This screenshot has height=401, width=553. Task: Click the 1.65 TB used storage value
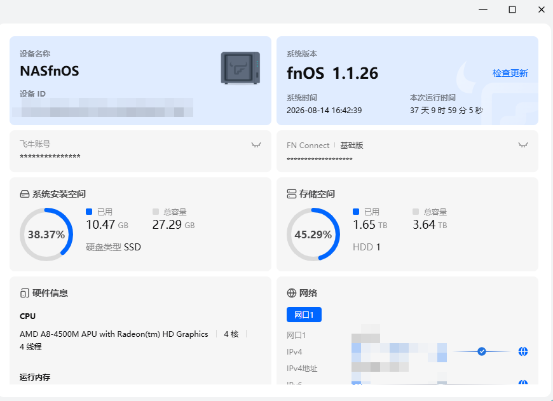pos(370,225)
